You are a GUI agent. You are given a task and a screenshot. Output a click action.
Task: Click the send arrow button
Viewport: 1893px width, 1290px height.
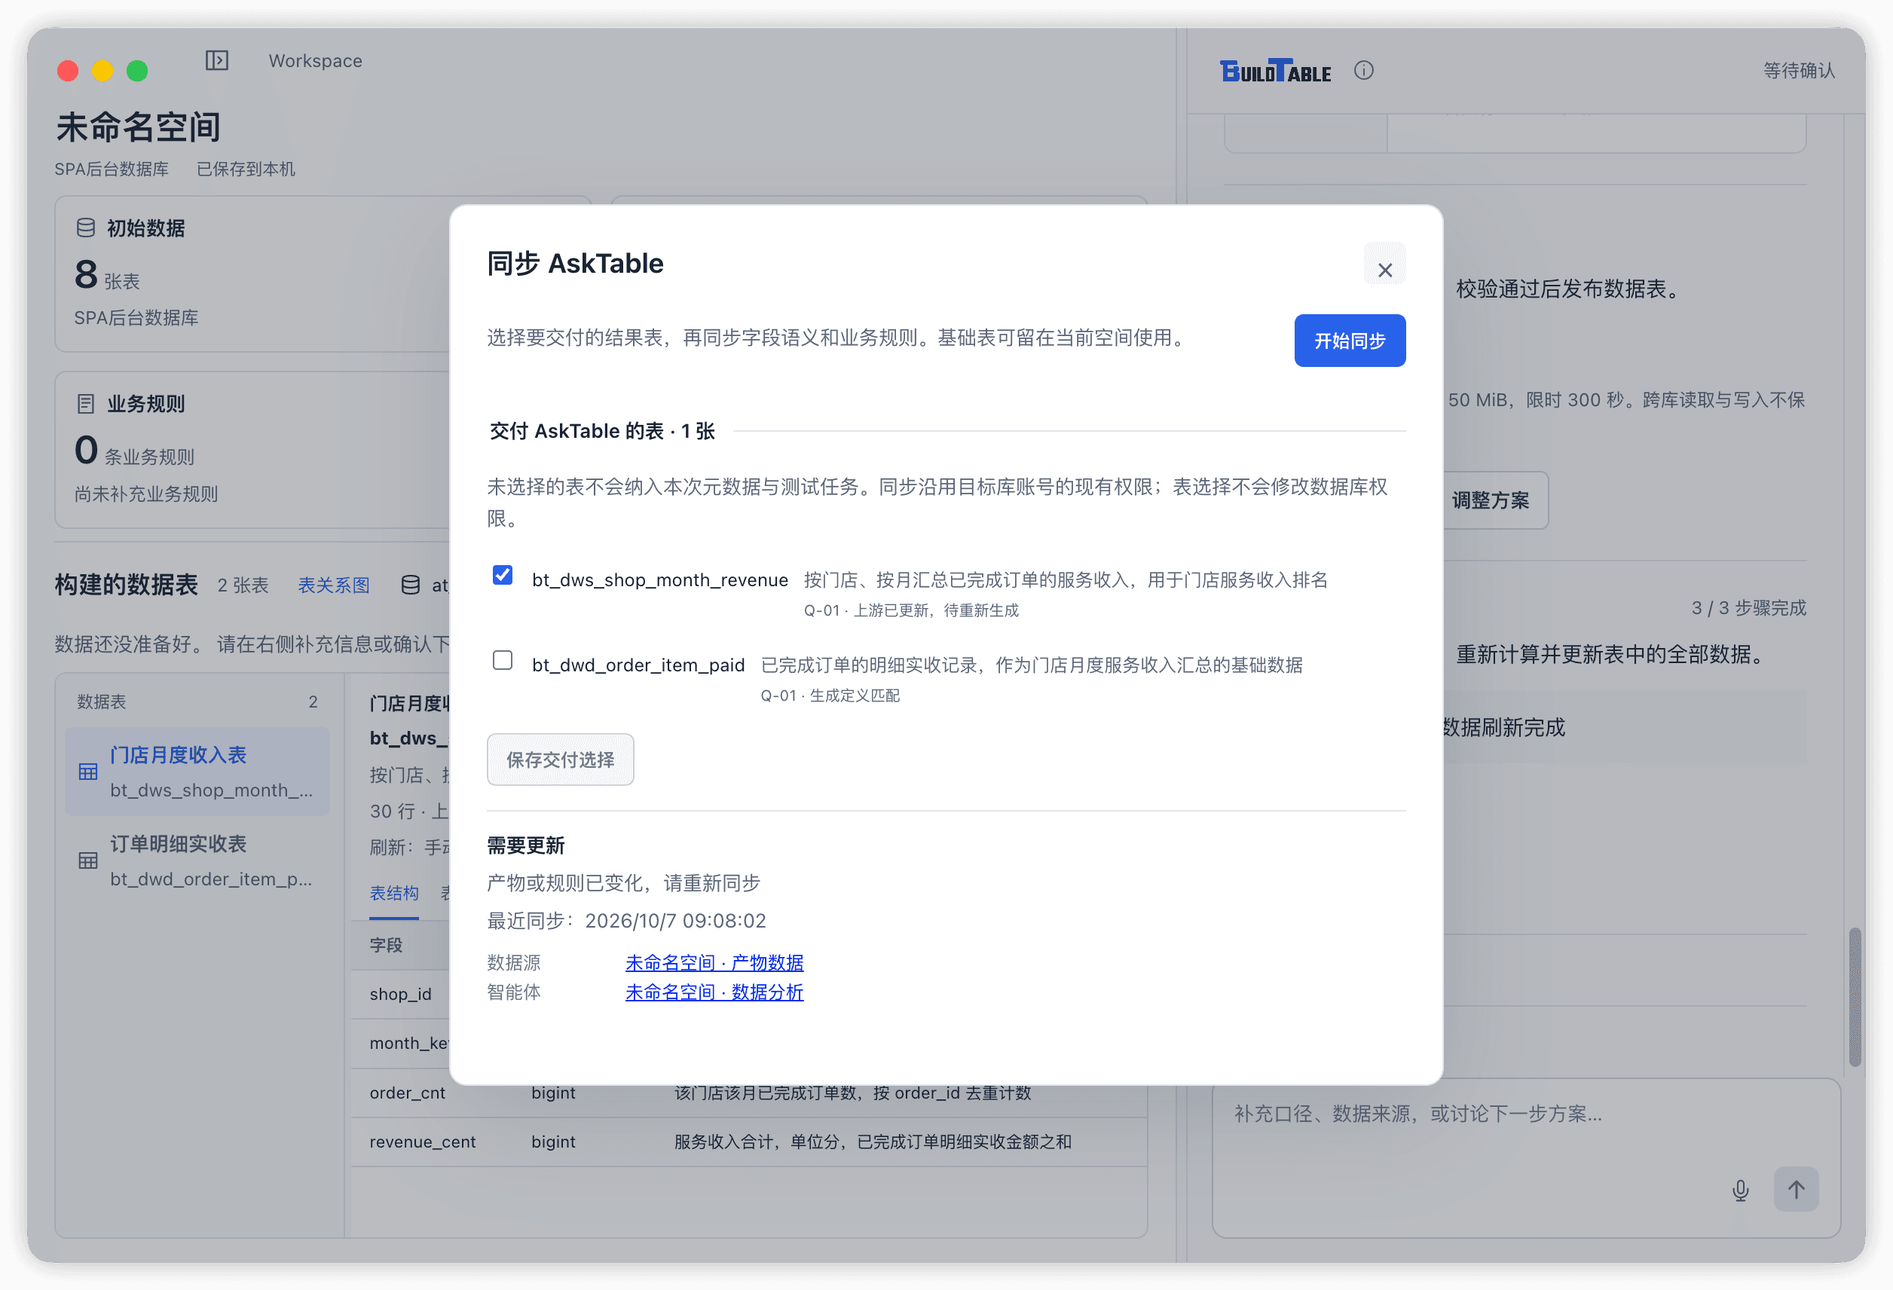coord(1796,1189)
